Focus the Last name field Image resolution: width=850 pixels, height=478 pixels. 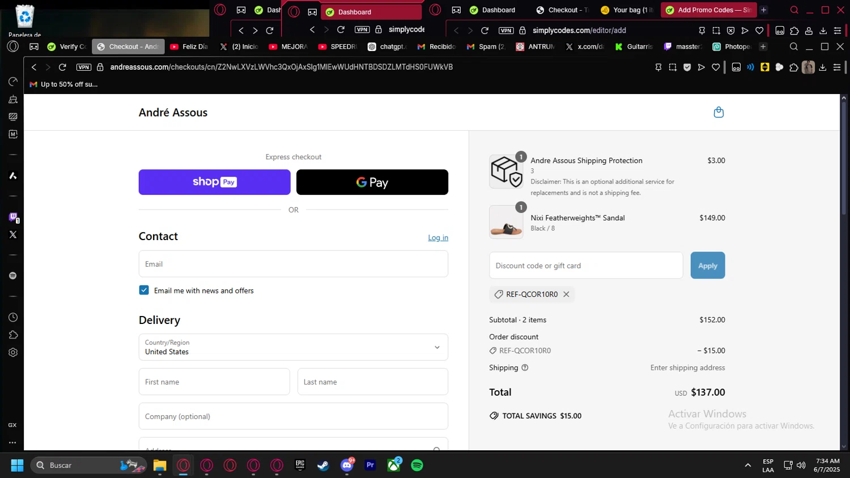(x=373, y=382)
